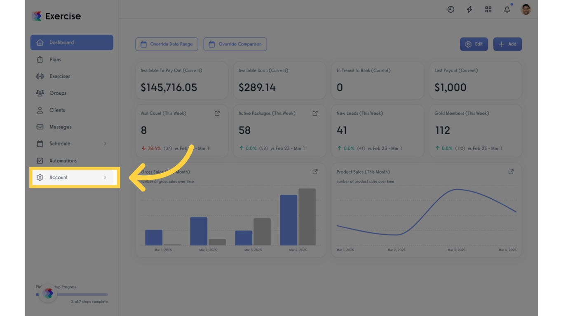
Task: Open Visit Count report external link icon
Action: (217, 113)
